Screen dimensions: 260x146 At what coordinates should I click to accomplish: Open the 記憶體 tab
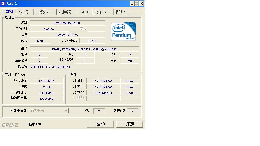coord(65,12)
